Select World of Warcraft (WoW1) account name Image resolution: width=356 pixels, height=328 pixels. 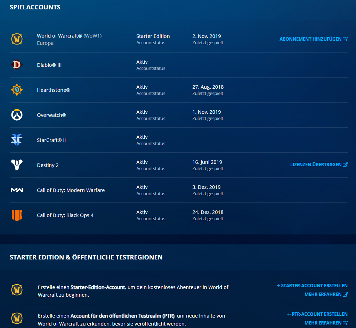click(69, 36)
